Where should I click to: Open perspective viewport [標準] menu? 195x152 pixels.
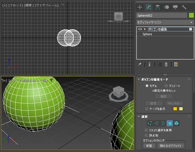26,81
